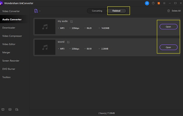Open the 'sound' converted file
Image resolution: width=183 pixels, height=116 pixels.
168,47
